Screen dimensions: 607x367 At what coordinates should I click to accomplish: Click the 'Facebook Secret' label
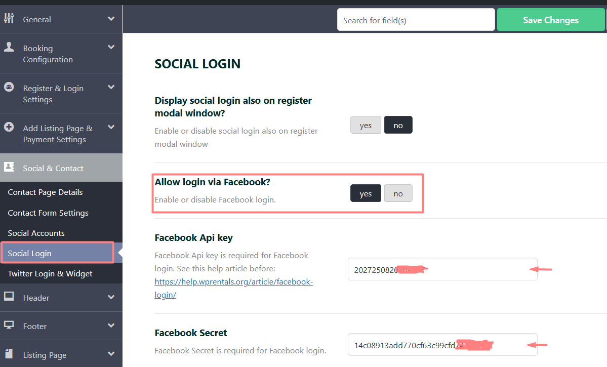(191, 333)
